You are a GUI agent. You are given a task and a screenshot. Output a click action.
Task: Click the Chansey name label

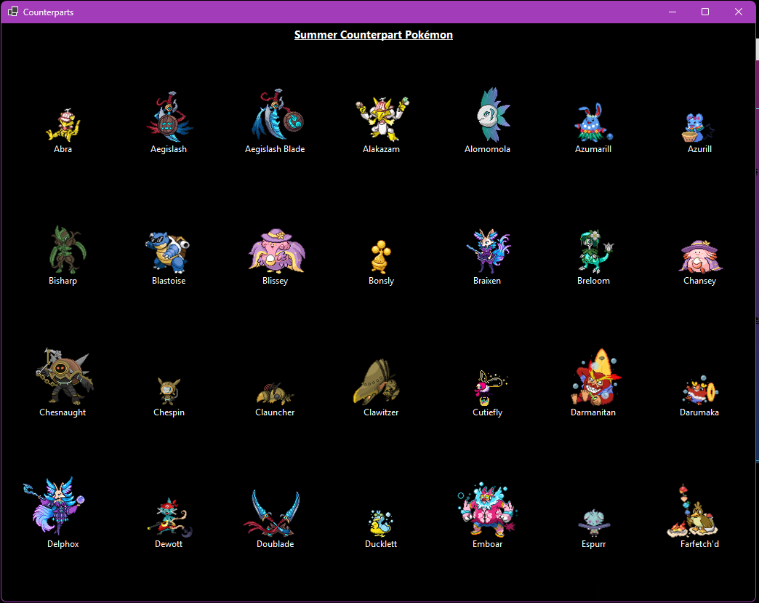tap(699, 281)
